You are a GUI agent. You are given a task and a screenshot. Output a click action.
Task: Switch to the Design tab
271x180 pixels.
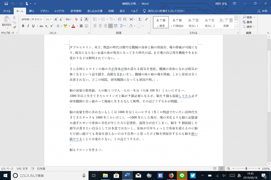[44, 11]
